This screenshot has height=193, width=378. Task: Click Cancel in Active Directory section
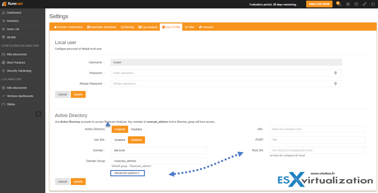[62, 182]
